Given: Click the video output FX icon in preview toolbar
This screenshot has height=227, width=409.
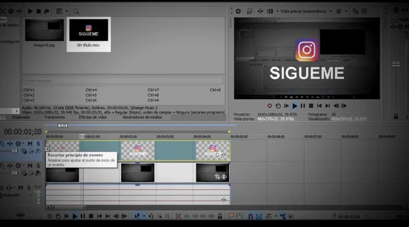Looking at the screenshot, I should [x=260, y=11].
